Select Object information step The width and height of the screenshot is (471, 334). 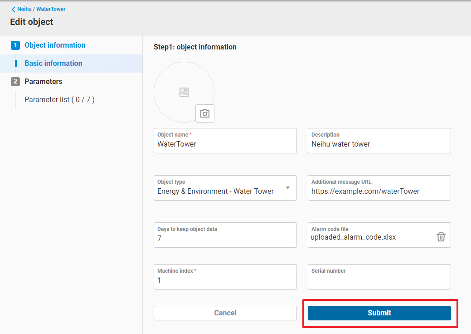[55, 45]
